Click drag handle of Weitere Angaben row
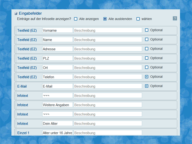The height and width of the screenshot is (144, 192). coord(16,105)
